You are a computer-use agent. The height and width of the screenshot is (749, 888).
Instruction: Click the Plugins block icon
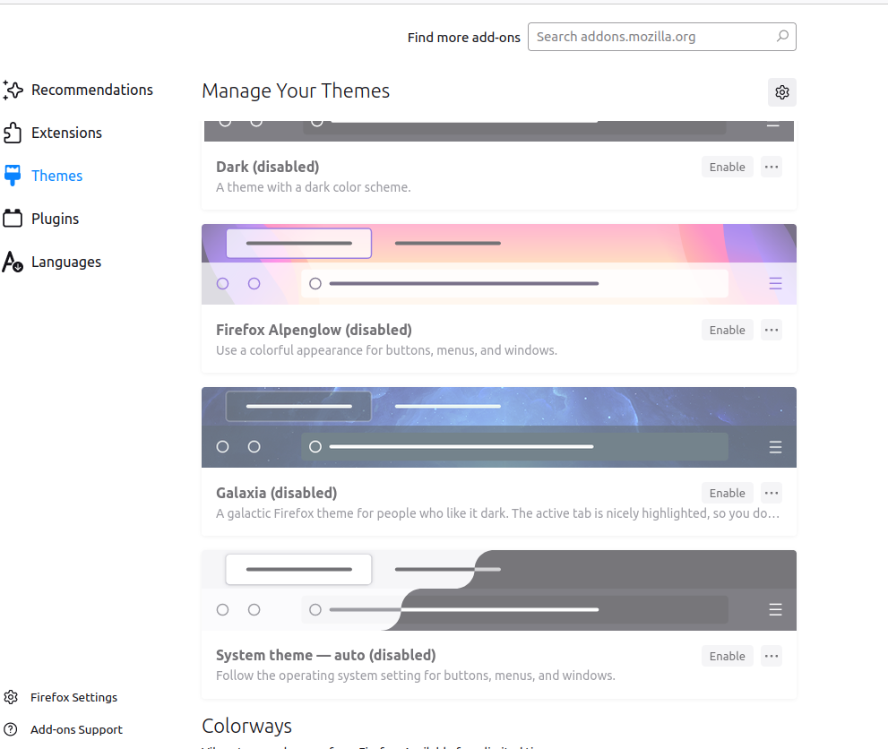pos(13,218)
